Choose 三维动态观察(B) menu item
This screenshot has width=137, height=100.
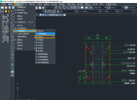(x=25, y=34)
